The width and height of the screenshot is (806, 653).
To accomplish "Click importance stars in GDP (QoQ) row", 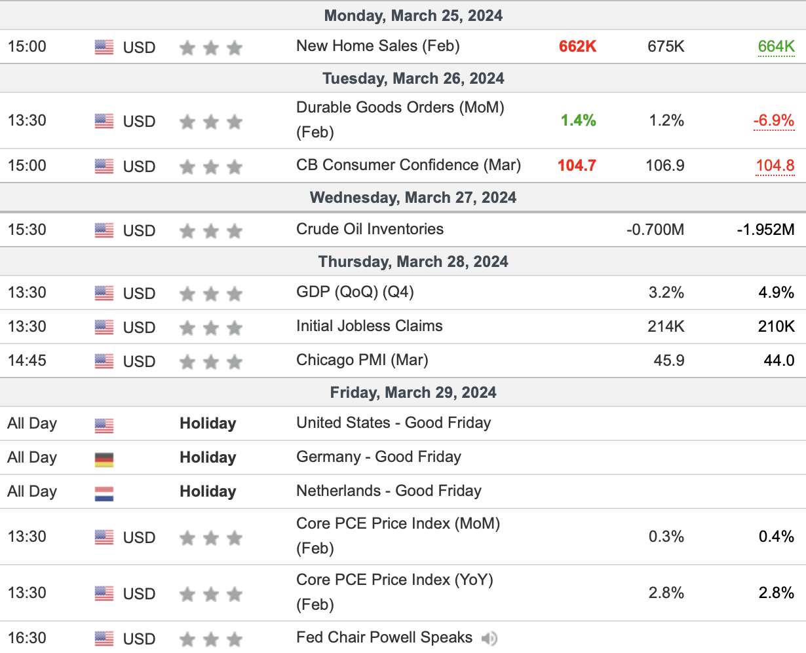I will click(x=211, y=294).
